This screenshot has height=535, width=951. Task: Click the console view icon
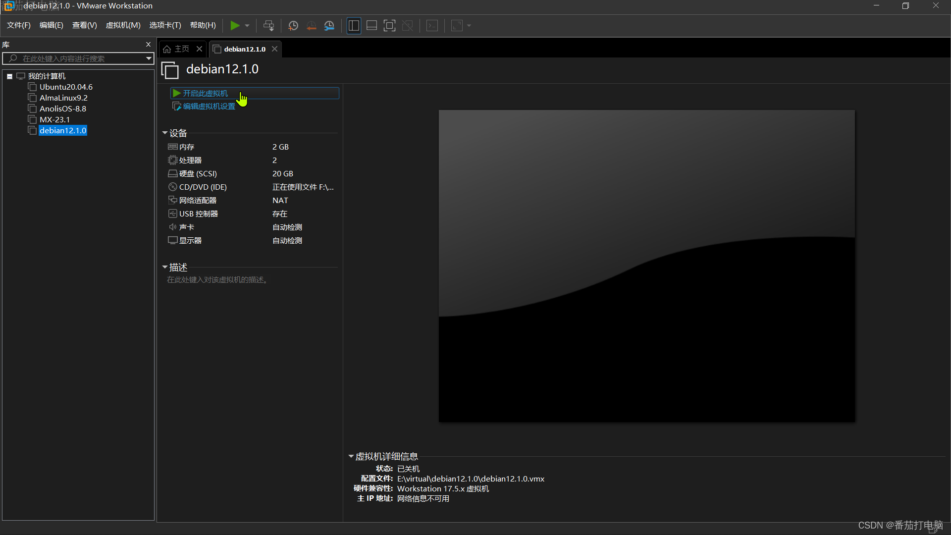pyautogui.click(x=432, y=25)
